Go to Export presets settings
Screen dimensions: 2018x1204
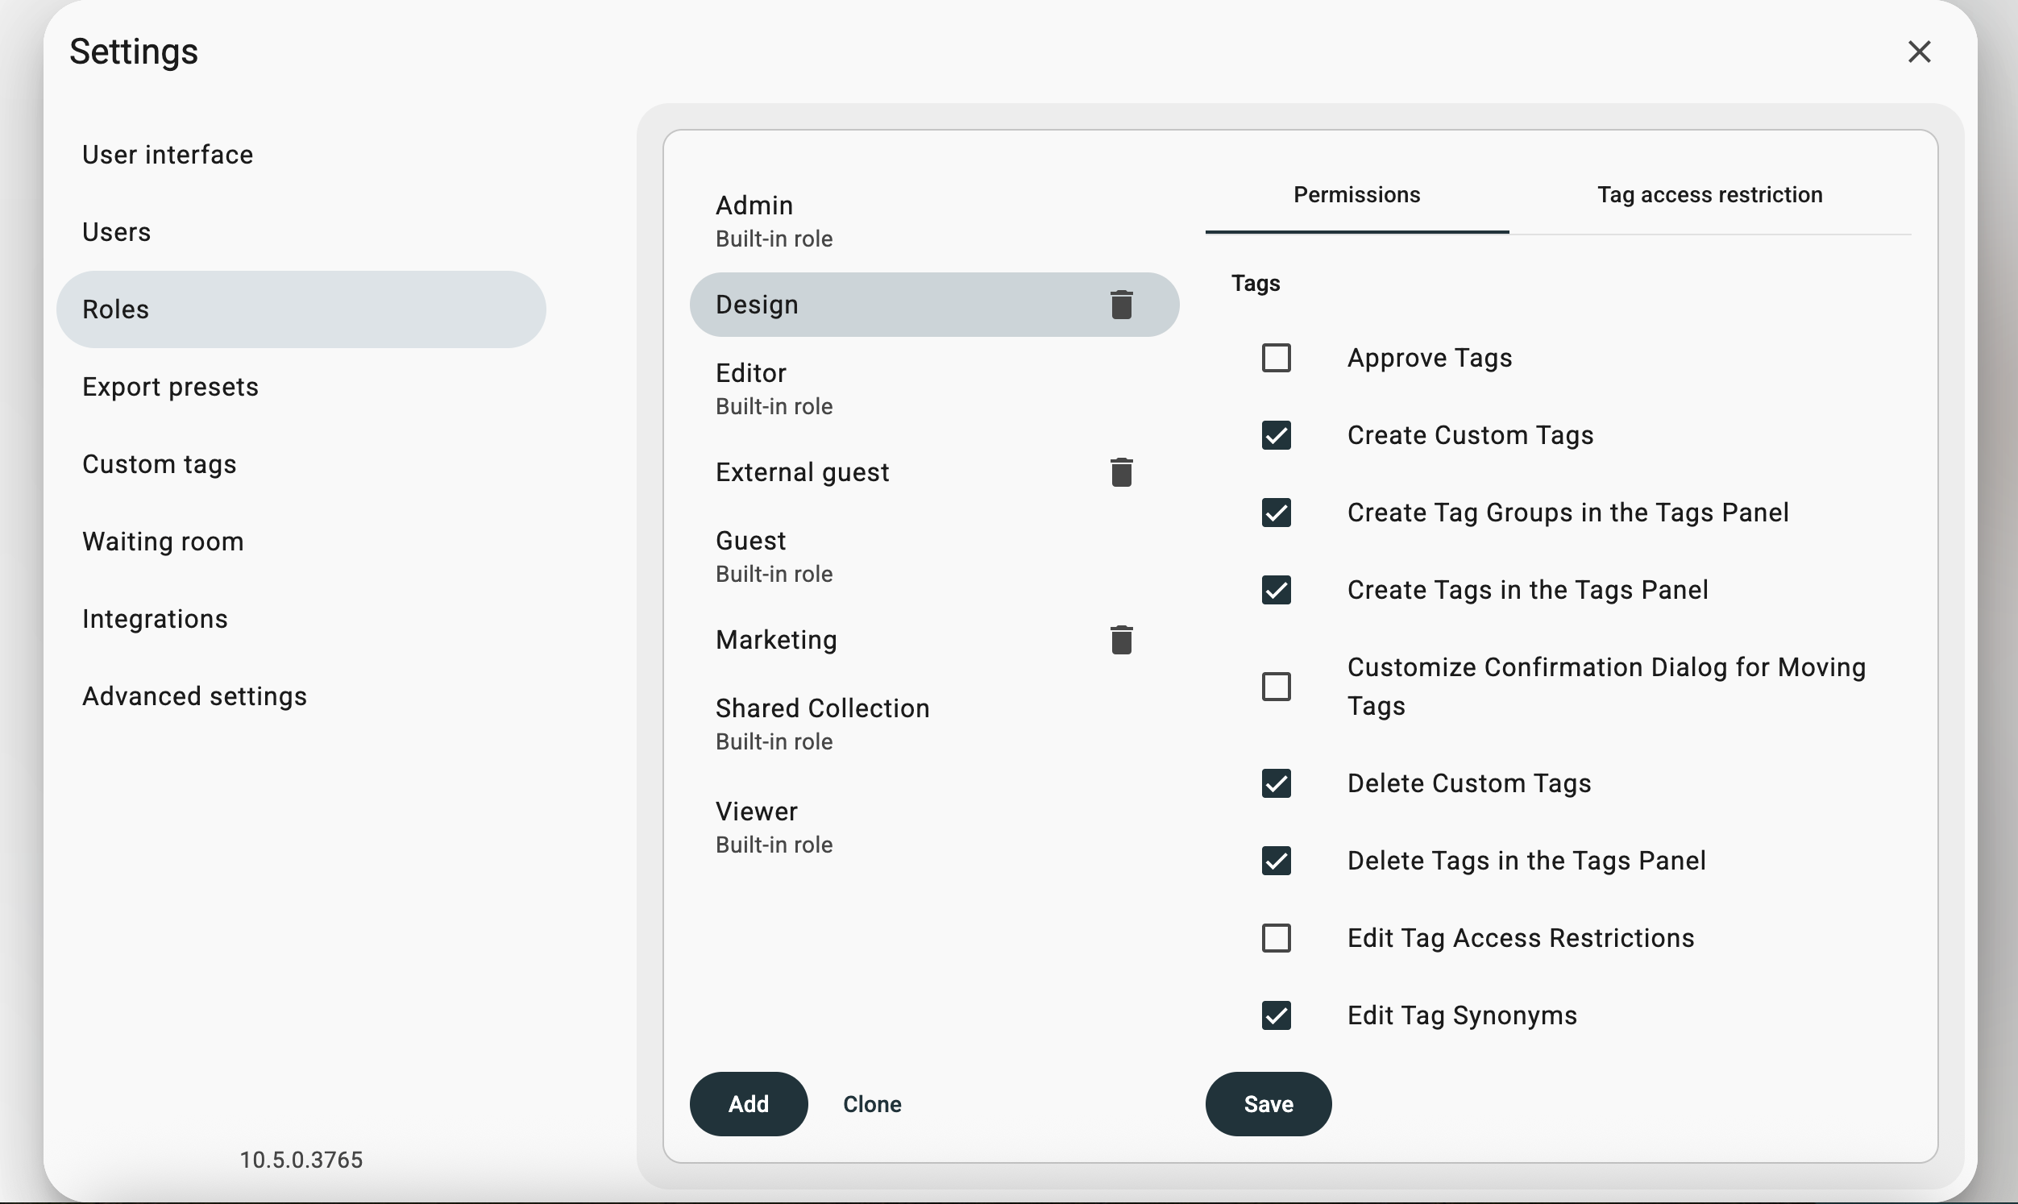(x=170, y=387)
